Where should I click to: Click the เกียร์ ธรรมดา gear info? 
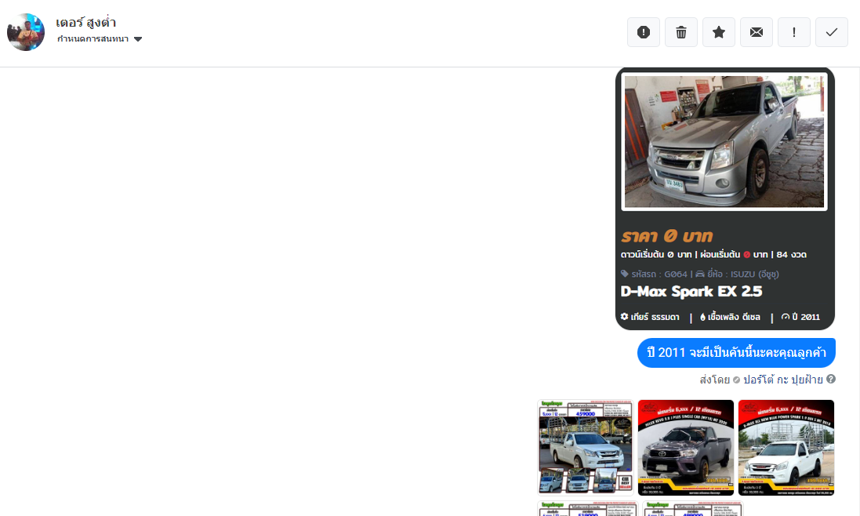pos(650,317)
